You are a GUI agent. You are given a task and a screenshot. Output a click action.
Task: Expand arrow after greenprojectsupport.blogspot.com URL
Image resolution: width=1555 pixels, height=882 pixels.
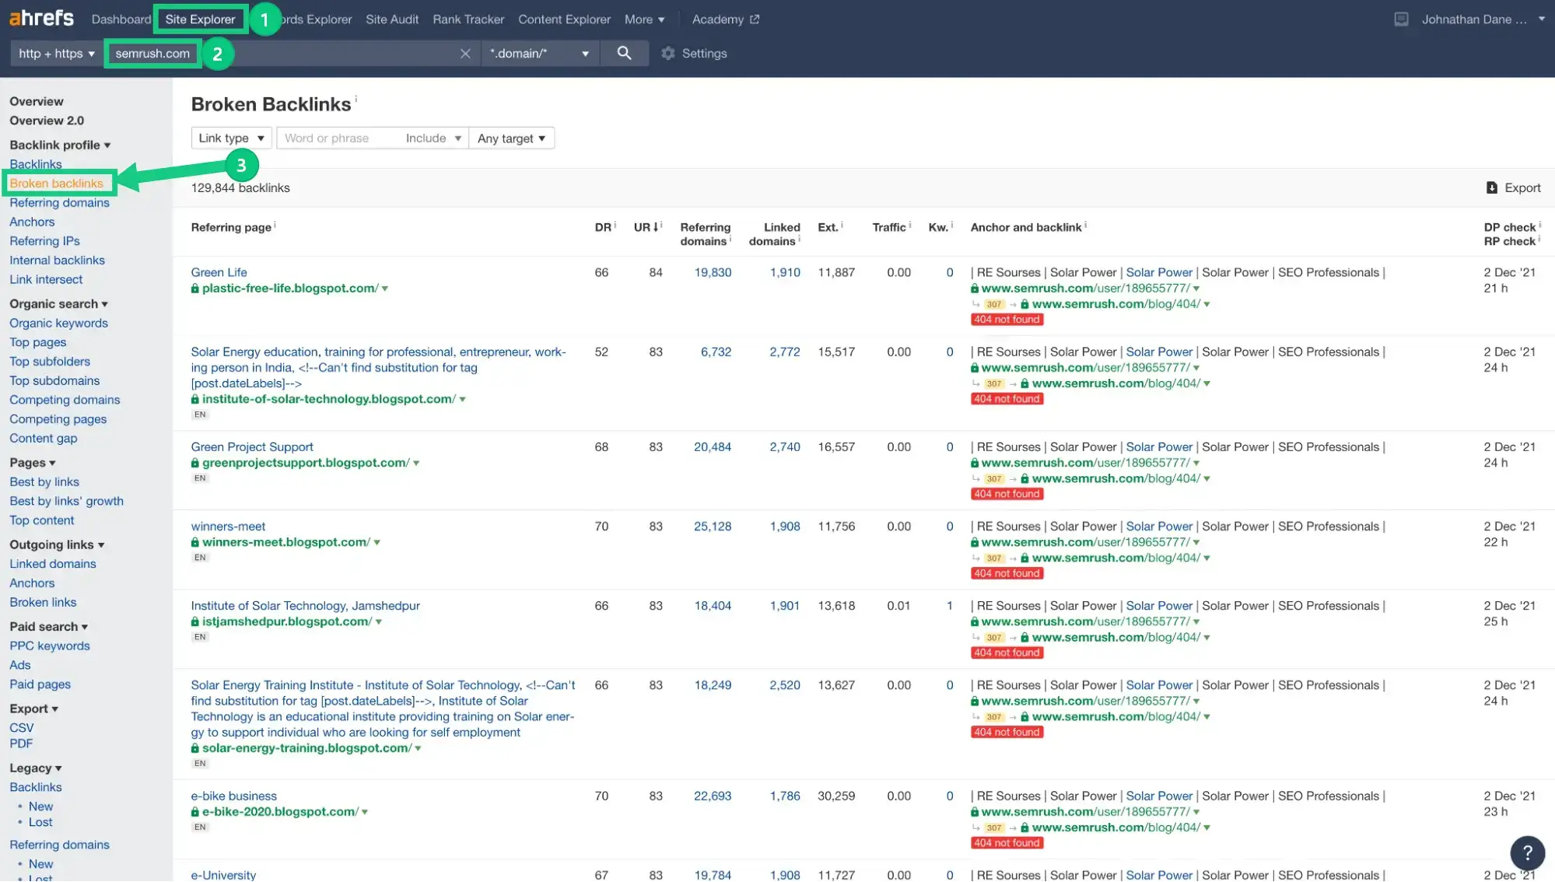point(416,464)
